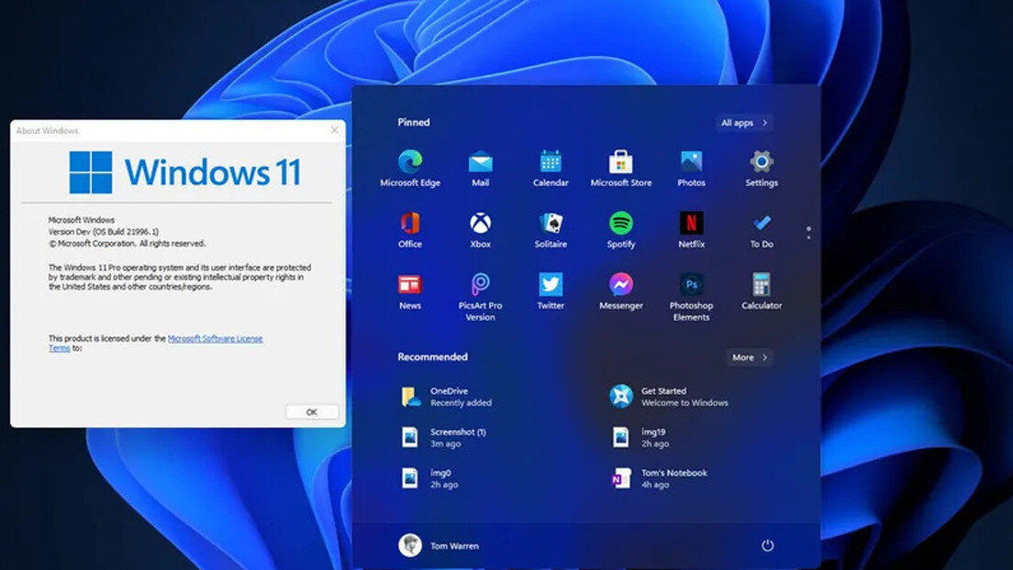Open the Xbox app

click(480, 229)
